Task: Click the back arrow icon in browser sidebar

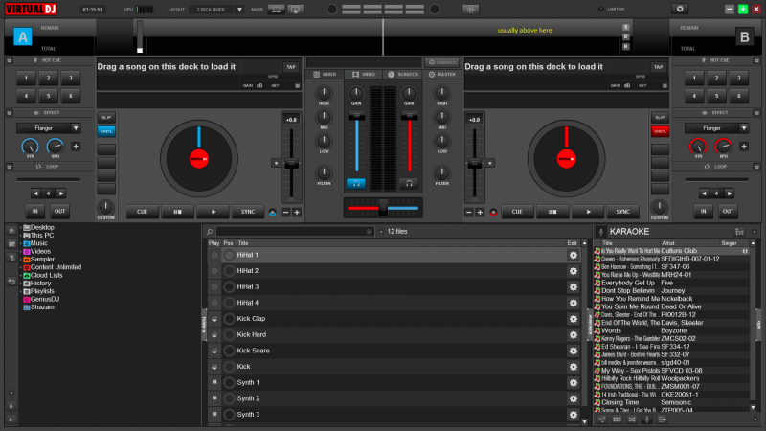Action: [11, 282]
